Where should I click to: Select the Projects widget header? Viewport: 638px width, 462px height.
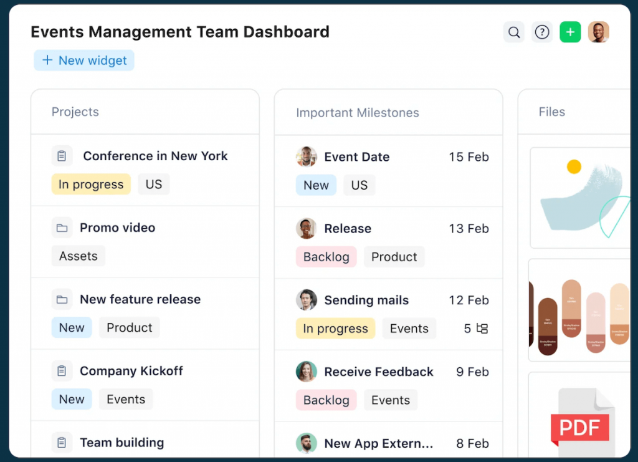pyautogui.click(x=75, y=112)
